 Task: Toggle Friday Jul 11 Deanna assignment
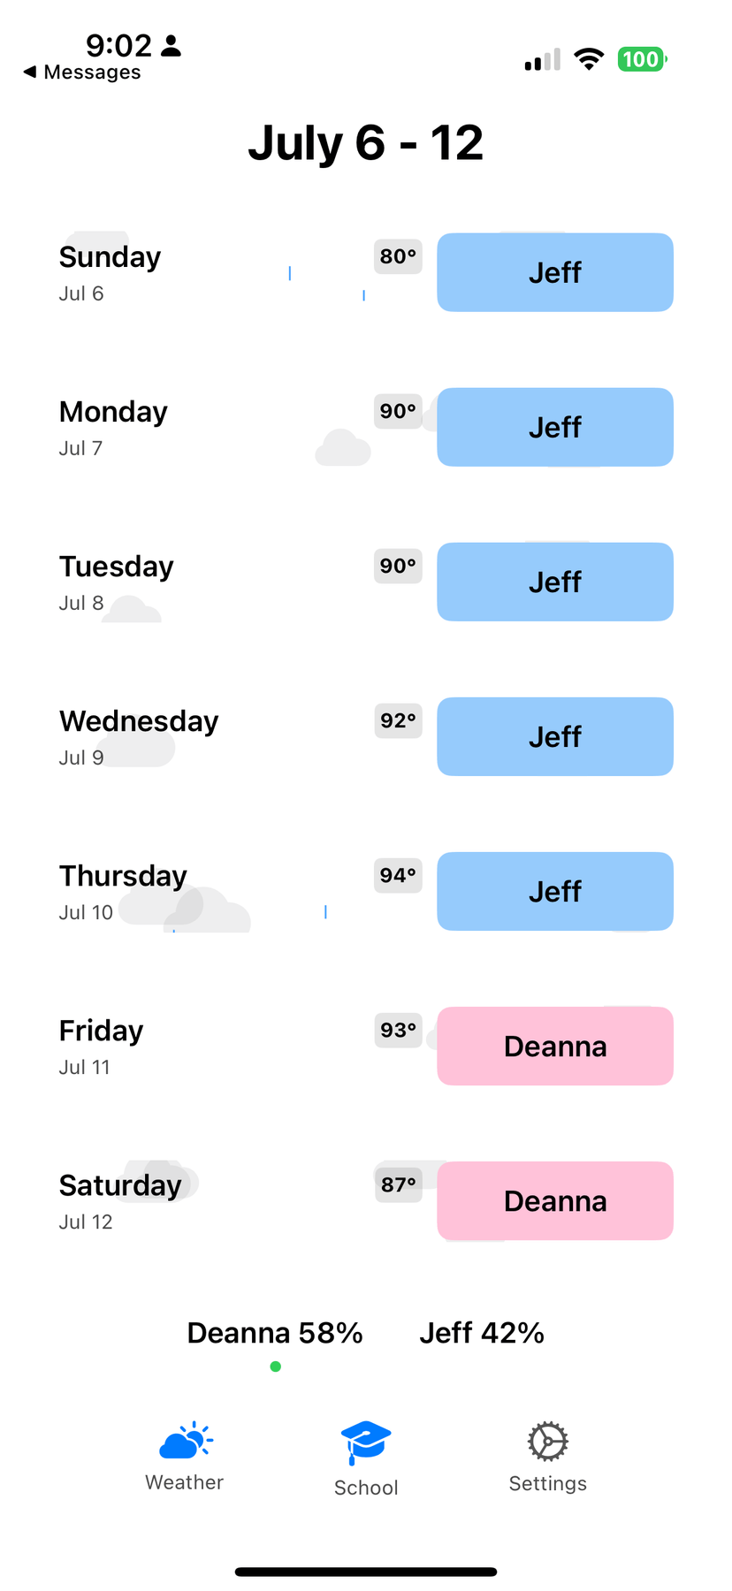tap(555, 1047)
